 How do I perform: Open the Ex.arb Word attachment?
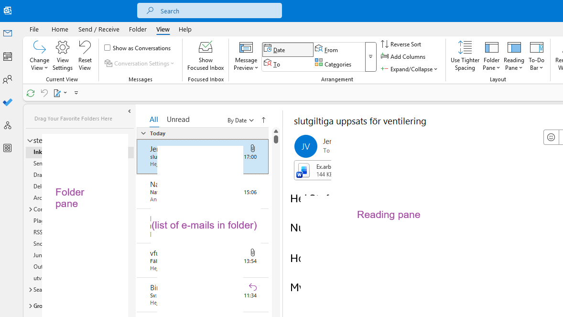(313, 170)
